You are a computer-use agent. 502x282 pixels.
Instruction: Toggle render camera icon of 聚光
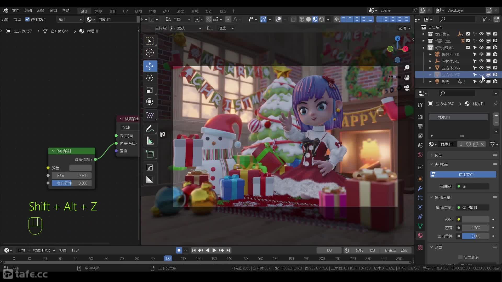click(495, 81)
